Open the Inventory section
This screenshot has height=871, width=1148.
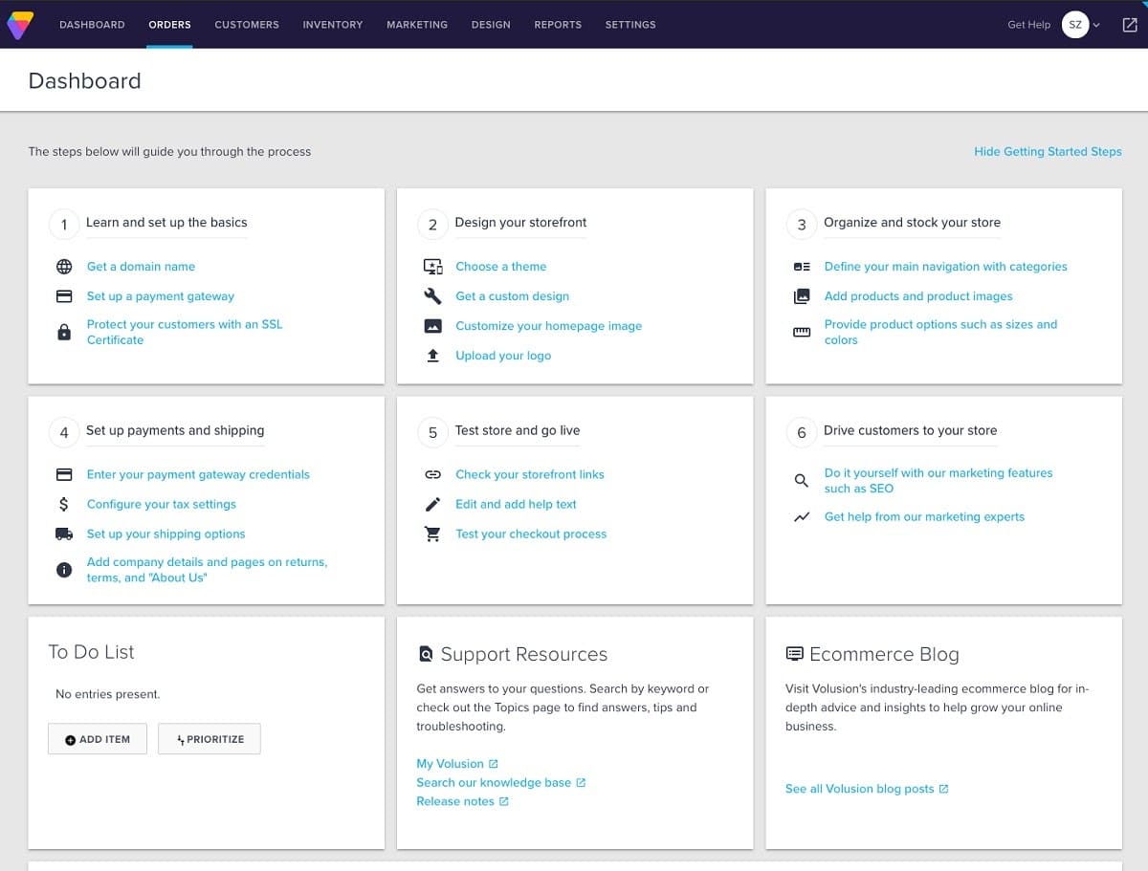click(333, 24)
